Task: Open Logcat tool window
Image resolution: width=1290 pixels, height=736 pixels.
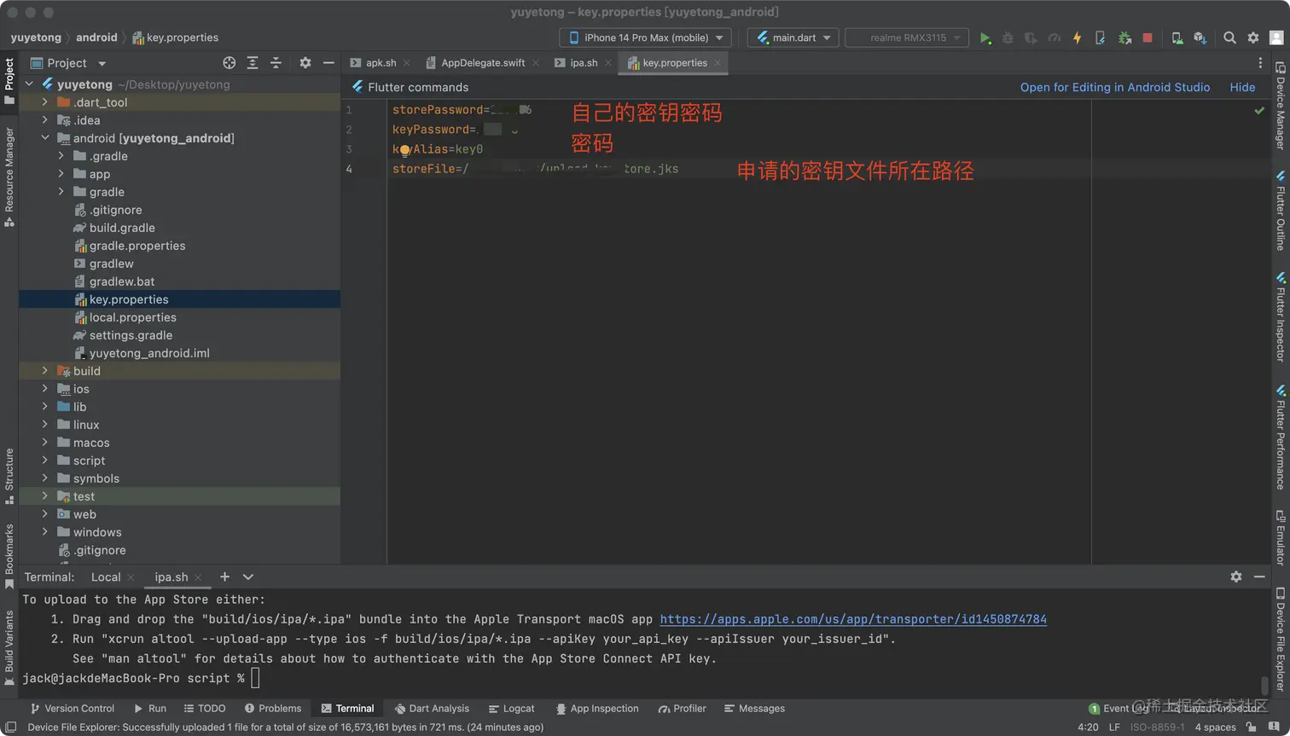Action: (x=511, y=709)
